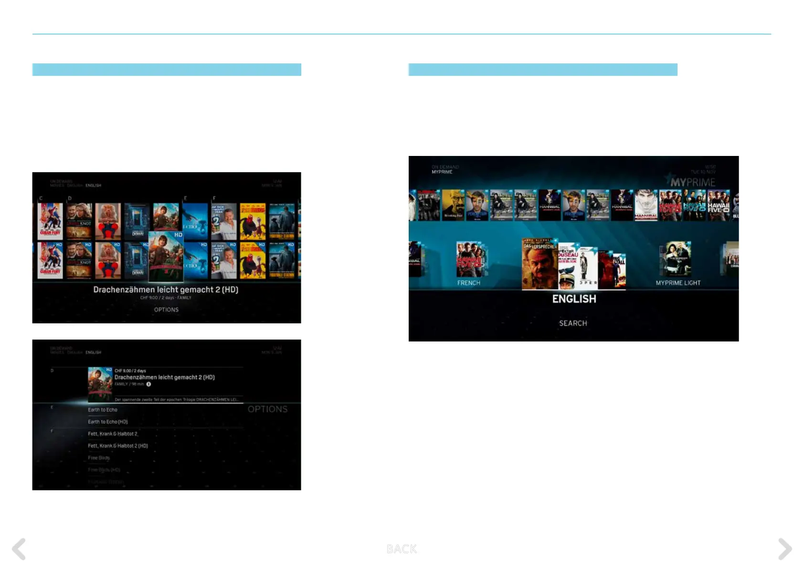Pick the Fett, Krank & Halbtot 2 HD poster
804x568 pixels.
point(224,260)
